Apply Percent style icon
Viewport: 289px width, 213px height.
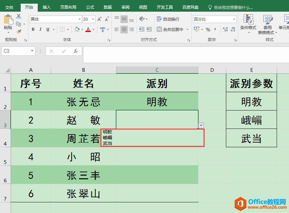(208, 29)
